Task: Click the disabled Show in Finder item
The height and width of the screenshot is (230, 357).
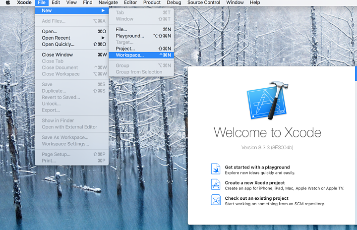Action: coord(72,120)
